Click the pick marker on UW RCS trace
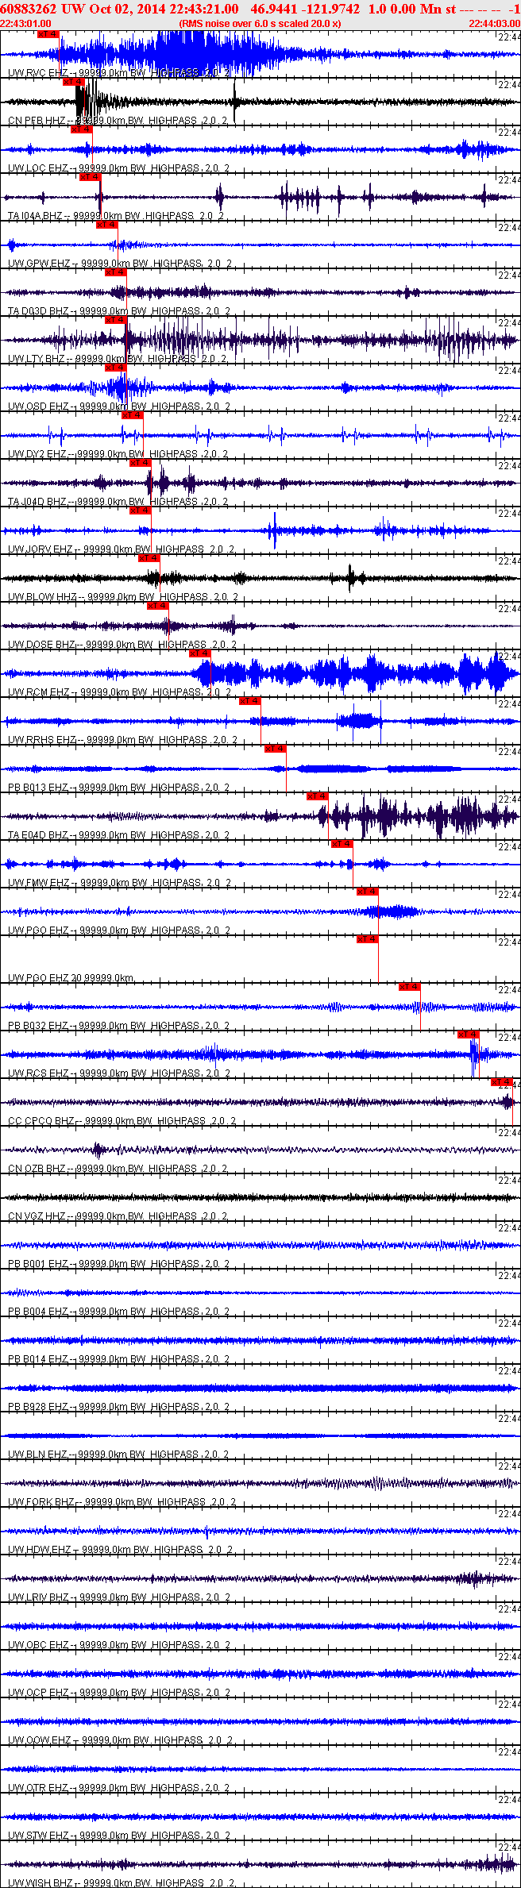521x1888 pixels. pyautogui.click(x=469, y=1035)
